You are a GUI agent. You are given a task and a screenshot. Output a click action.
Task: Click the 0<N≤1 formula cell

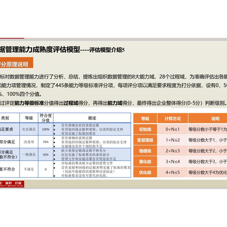(173, 129)
